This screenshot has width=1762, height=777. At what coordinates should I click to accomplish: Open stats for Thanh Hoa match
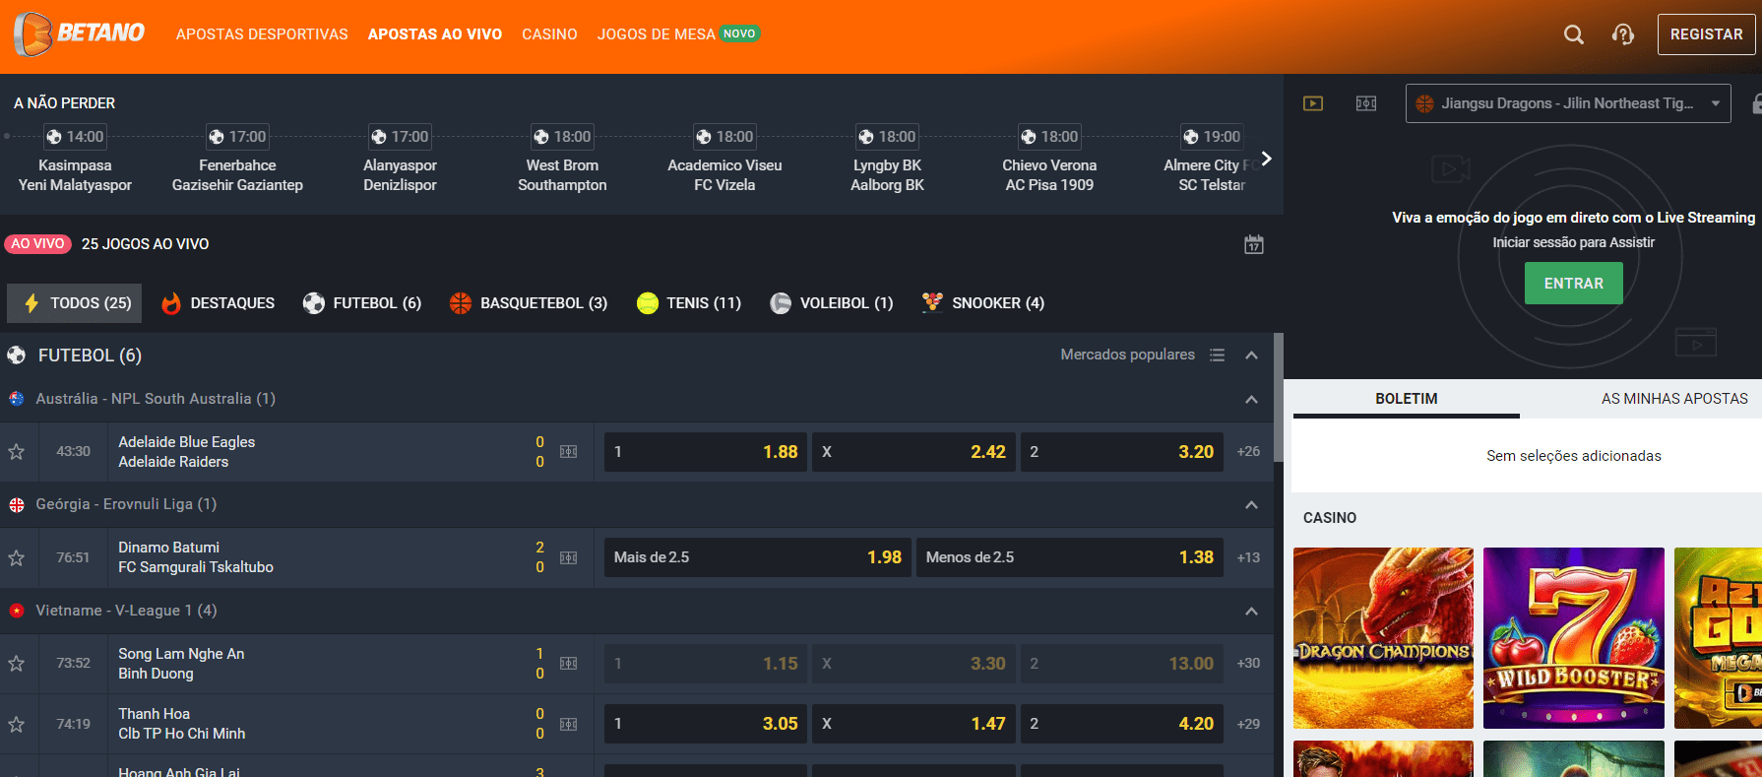point(568,724)
